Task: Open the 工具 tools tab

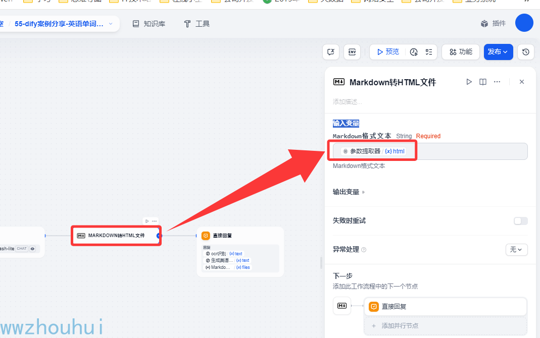Action: [x=197, y=24]
